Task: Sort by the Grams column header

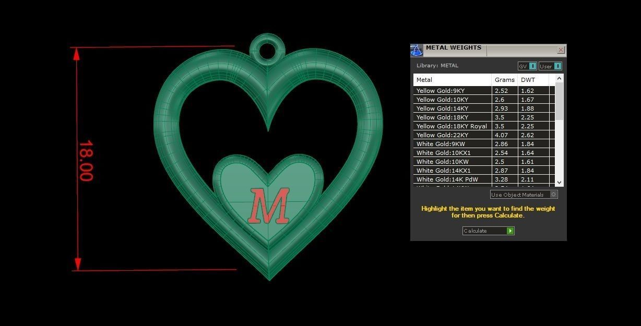Action: (x=505, y=80)
